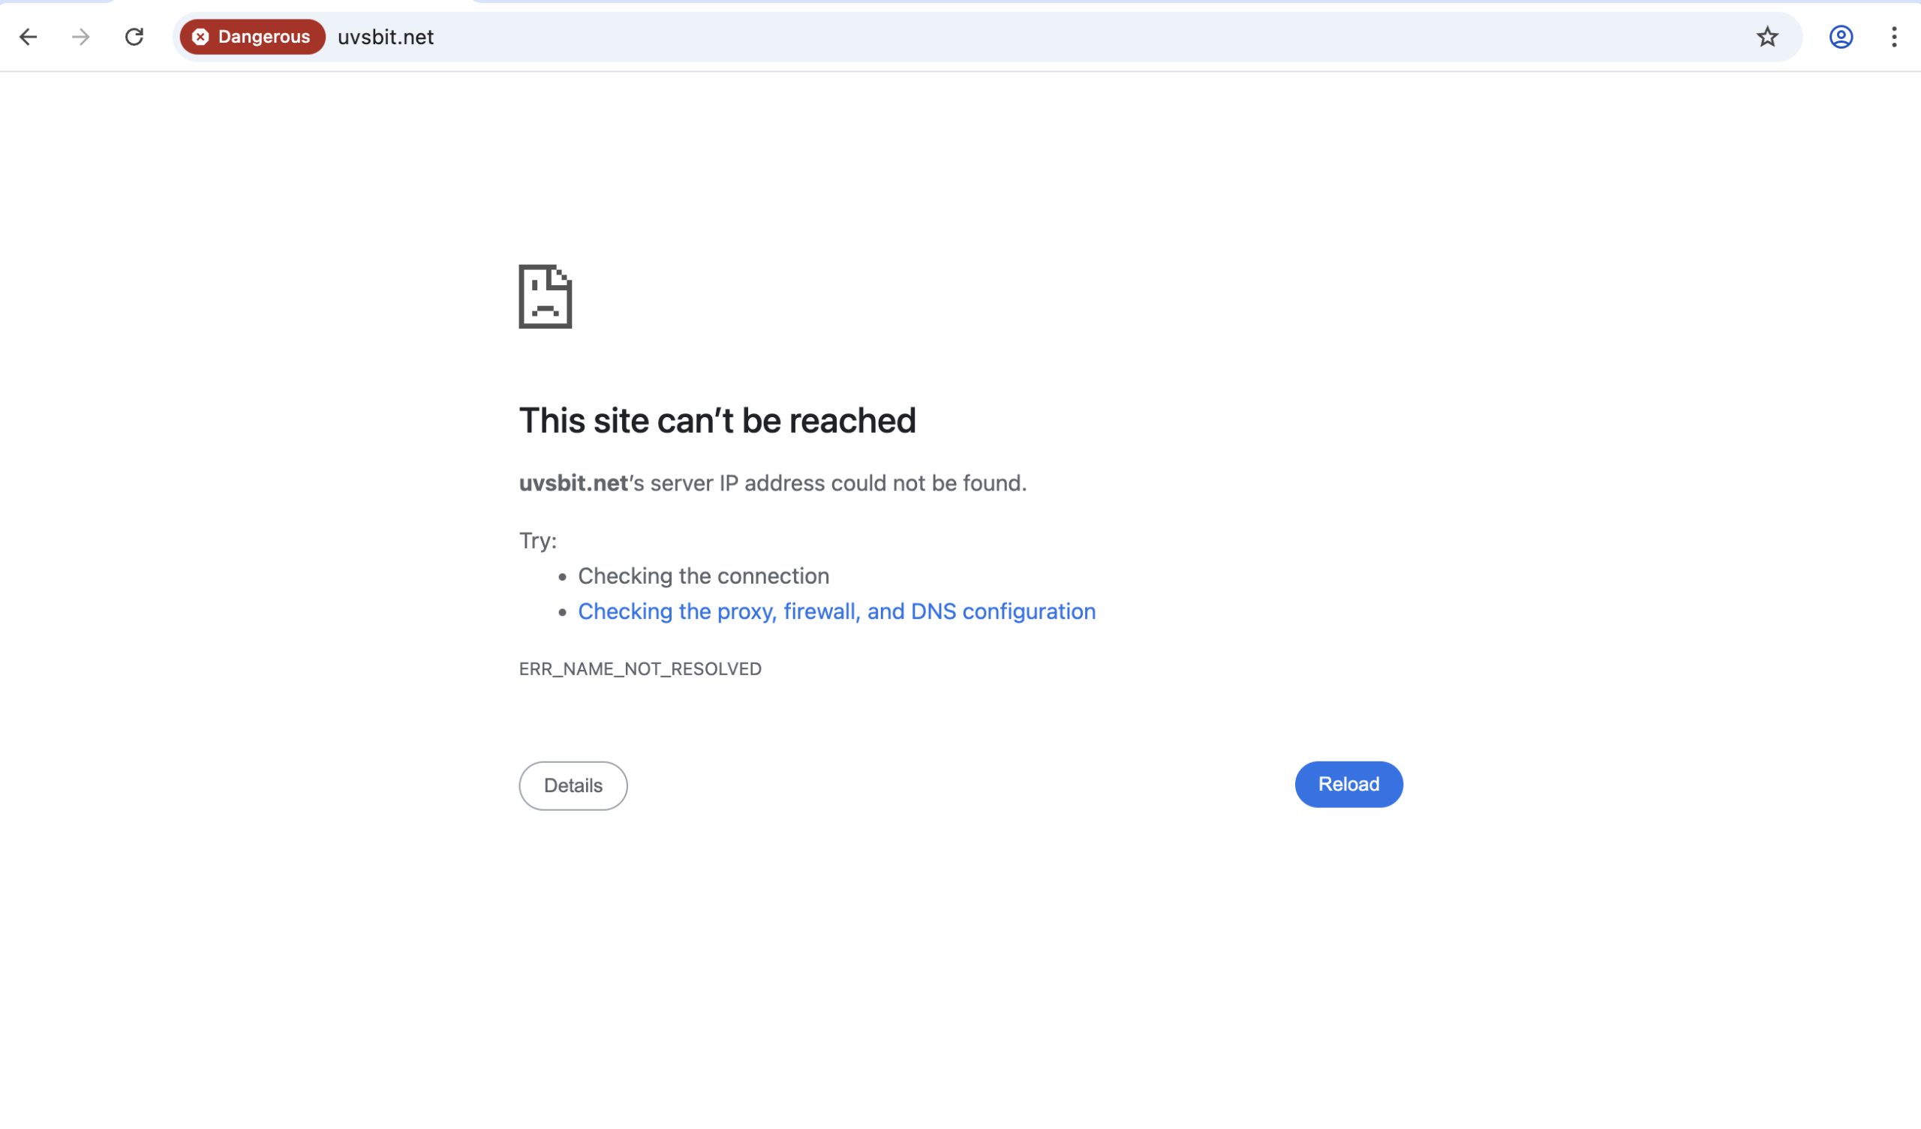Click the back navigation arrow

(x=29, y=37)
